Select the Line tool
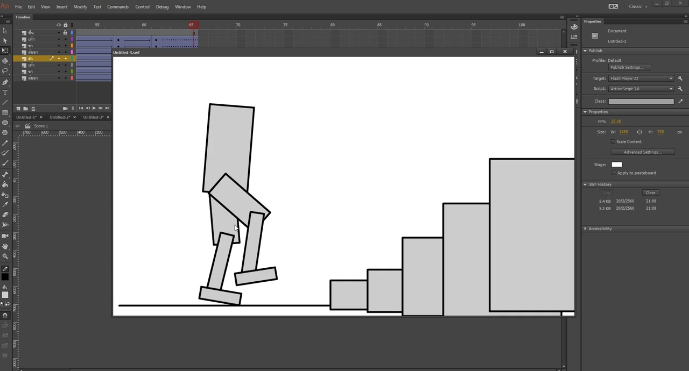The image size is (689, 371). pos(5,103)
